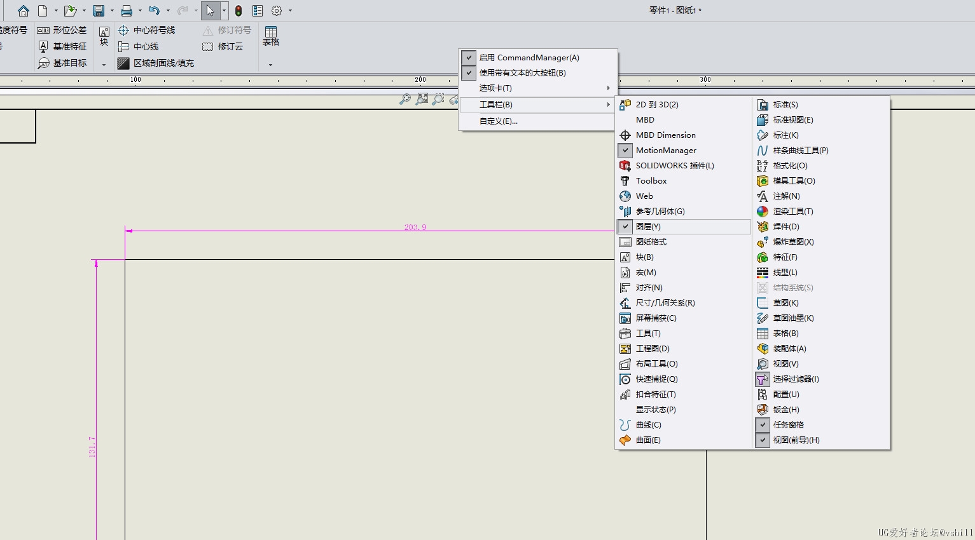Enable the 线型(L) toolbar
This screenshot has height=540, width=975.
(821, 272)
